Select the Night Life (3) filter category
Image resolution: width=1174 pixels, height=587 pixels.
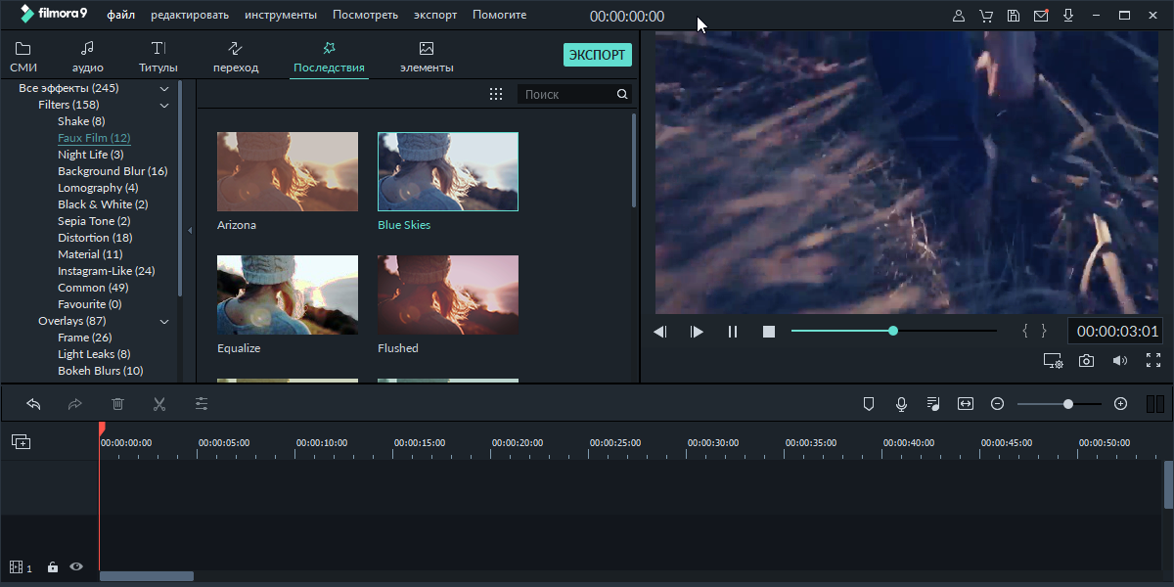pos(90,155)
